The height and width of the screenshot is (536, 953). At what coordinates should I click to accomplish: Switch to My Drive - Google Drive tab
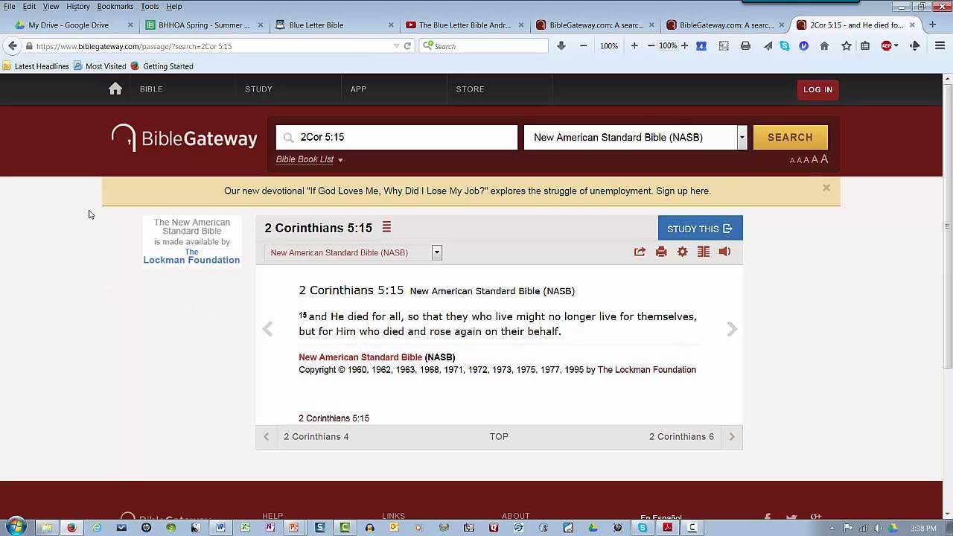click(73, 25)
